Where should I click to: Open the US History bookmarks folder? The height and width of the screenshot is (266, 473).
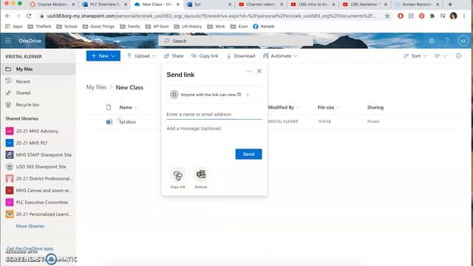[x=188, y=27]
